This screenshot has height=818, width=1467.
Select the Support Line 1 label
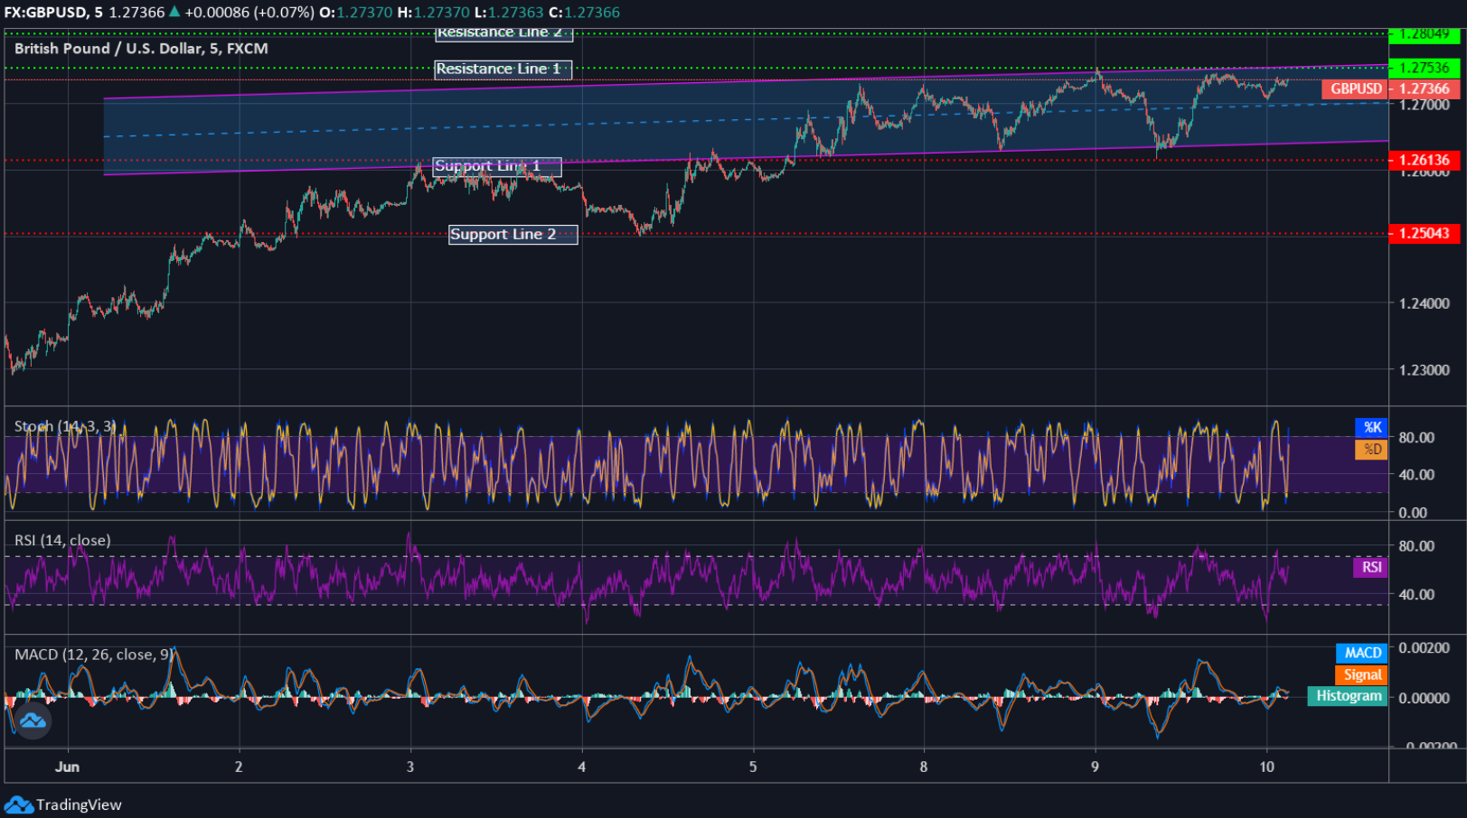pyautogui.click(x=498, y=166)
